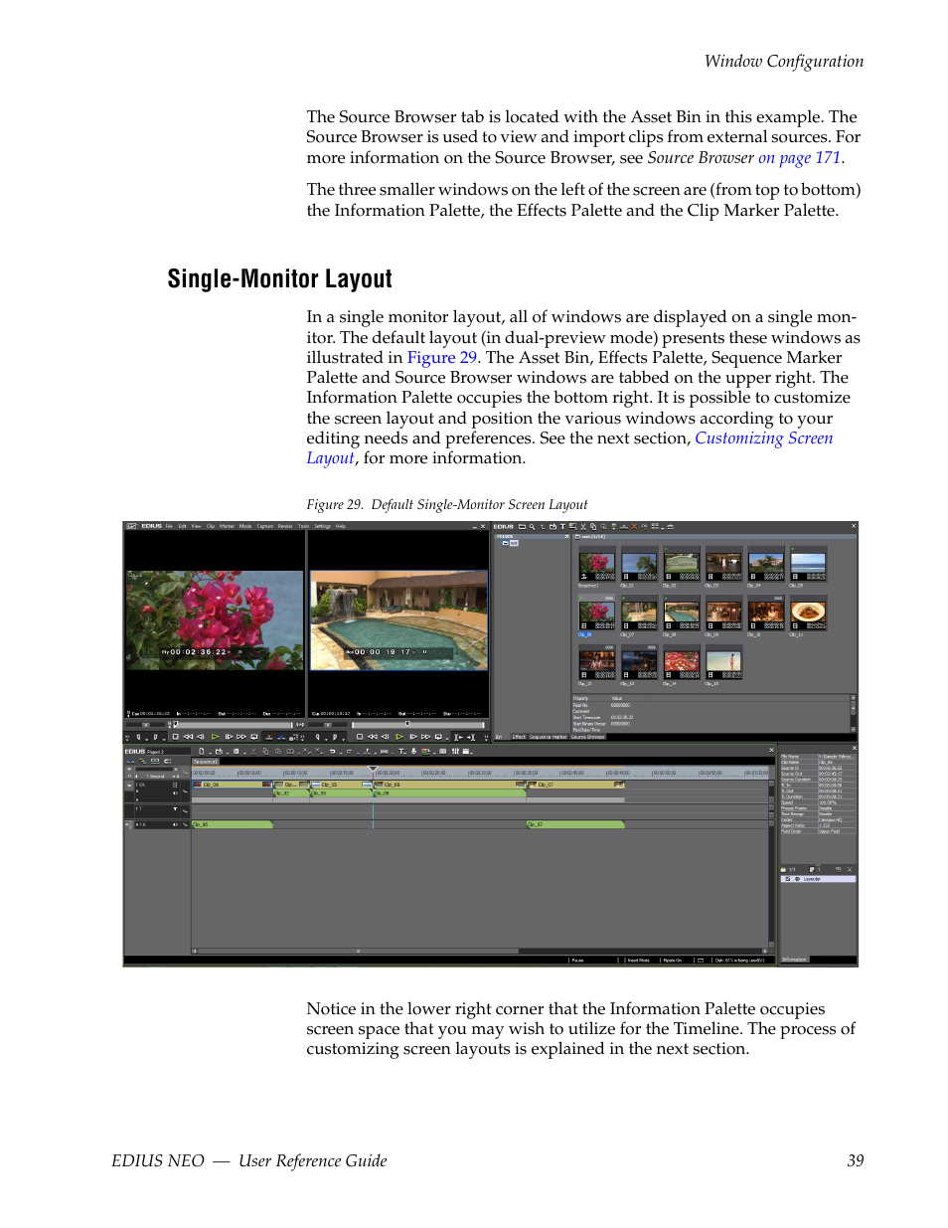Play the timeline in the right Recorder monitor
Viewport: 948px width, 1228px height.
click(x=399, y=737)
